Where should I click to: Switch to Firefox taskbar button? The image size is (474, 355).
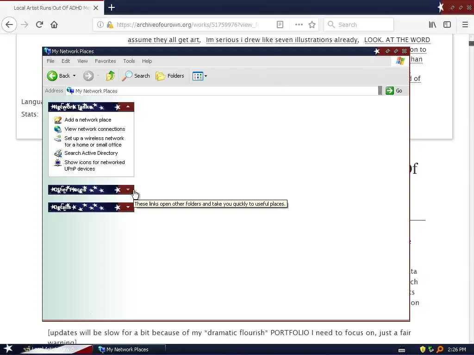56,349
